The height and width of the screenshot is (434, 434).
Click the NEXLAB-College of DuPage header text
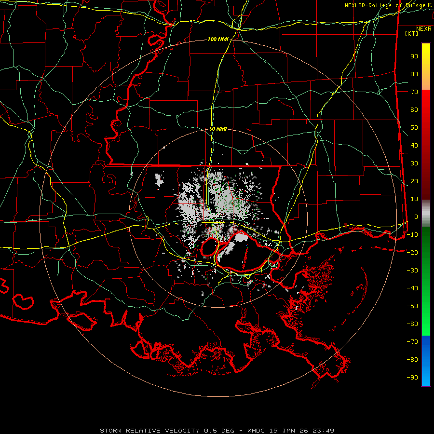[389, 5]
